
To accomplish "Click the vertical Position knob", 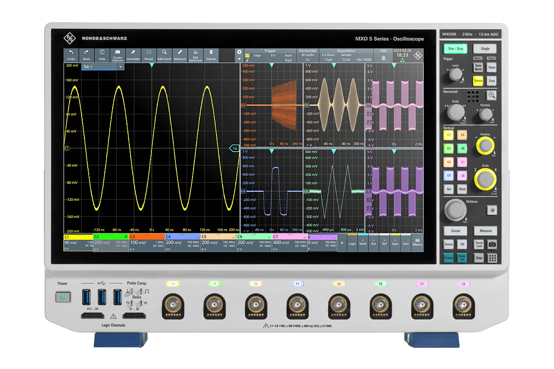I will 485,146.
